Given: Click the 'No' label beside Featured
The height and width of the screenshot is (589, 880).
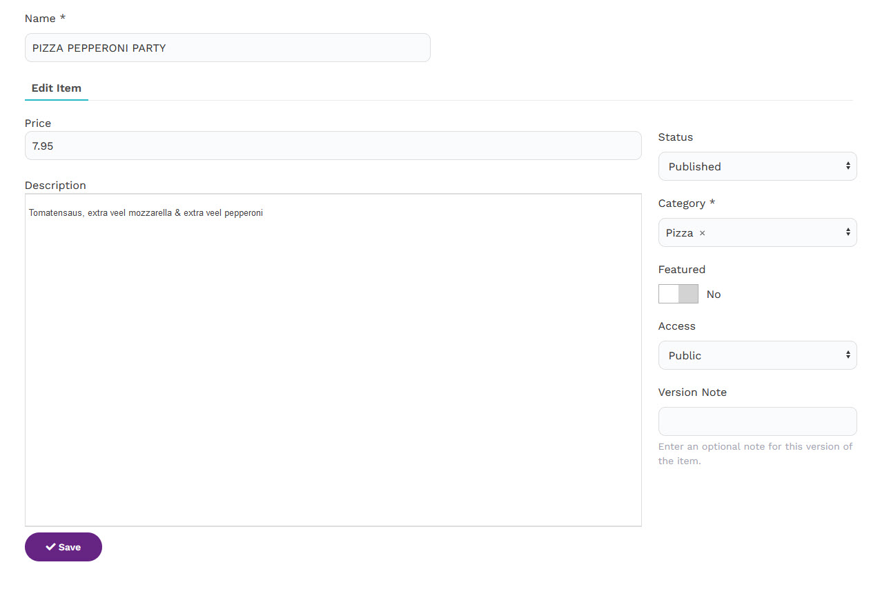Looking at the screenshot, I should [714, 294].
